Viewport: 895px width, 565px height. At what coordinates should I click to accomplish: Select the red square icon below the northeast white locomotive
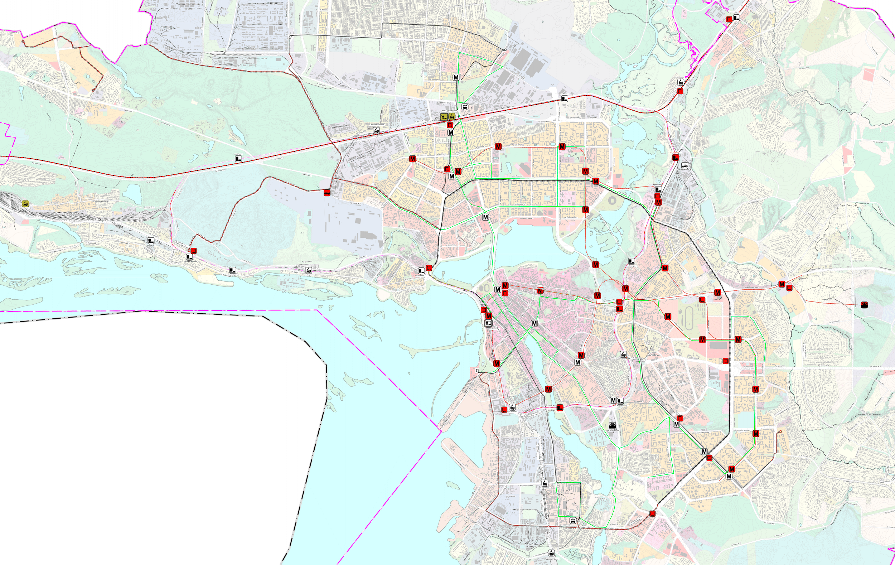(x=680, y=91)
